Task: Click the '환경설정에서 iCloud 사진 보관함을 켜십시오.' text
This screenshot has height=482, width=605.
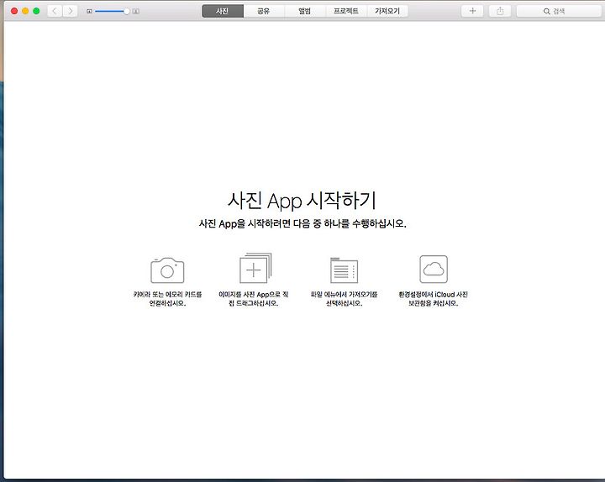Action: click(434, 299)
